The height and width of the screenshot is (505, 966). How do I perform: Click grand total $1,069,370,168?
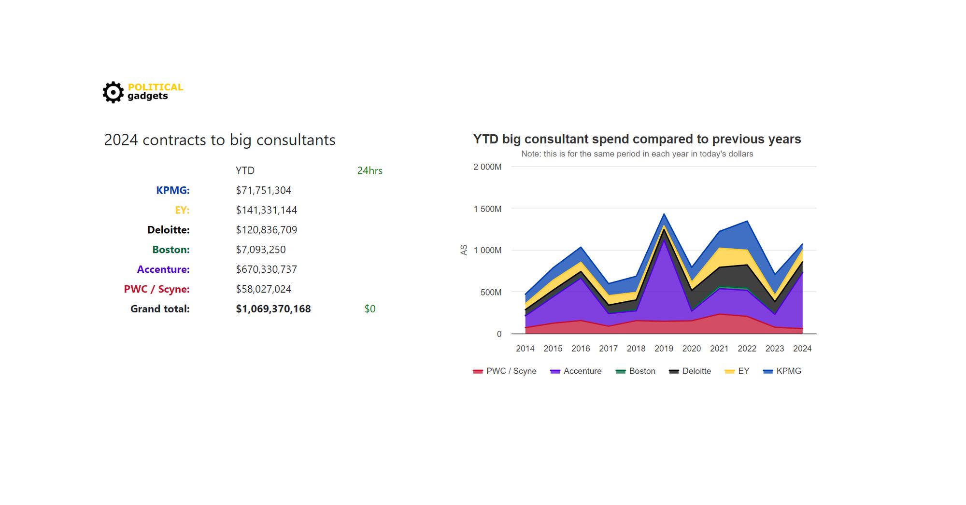tap(273, 309)
